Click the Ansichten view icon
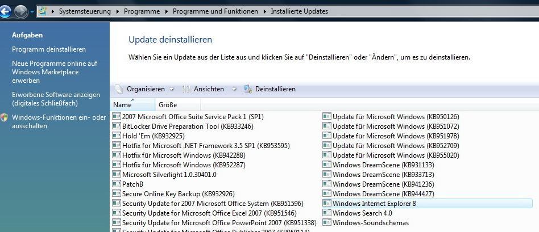The width and height of the screenshot is (539, 232). (186, 89)
